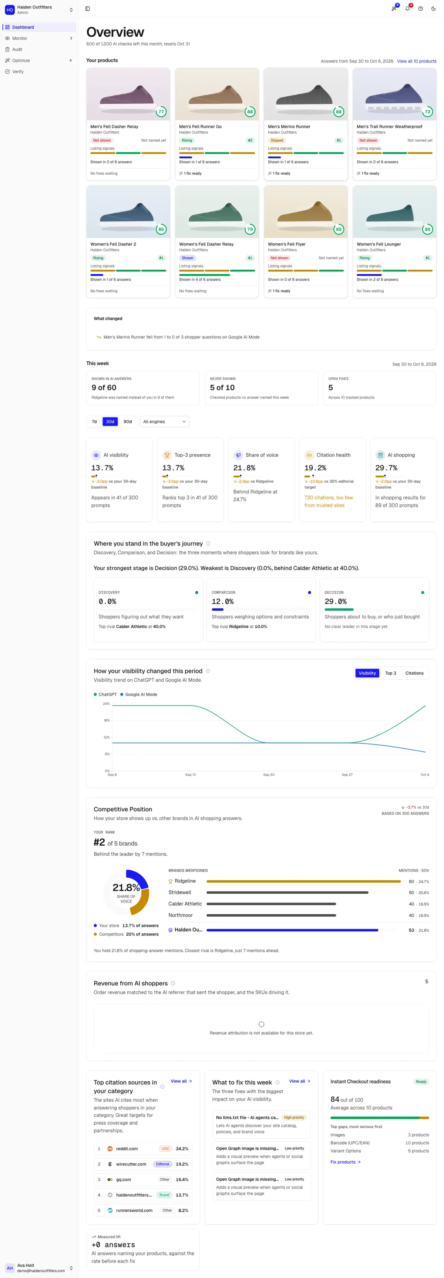Toggle dark mode moon icon
Viewport: 444px width, 1278px height.
pyautogui.click(x=434, y=9)
